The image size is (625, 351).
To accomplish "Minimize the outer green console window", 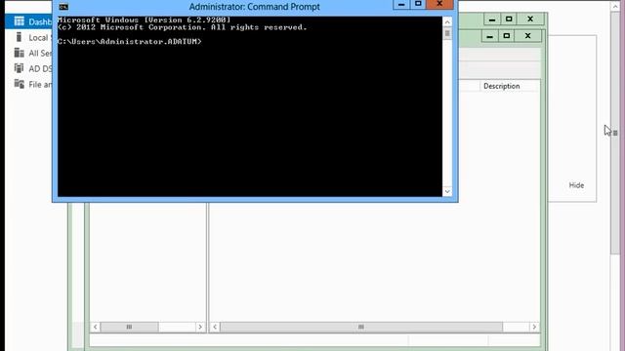I will point(492,19).
